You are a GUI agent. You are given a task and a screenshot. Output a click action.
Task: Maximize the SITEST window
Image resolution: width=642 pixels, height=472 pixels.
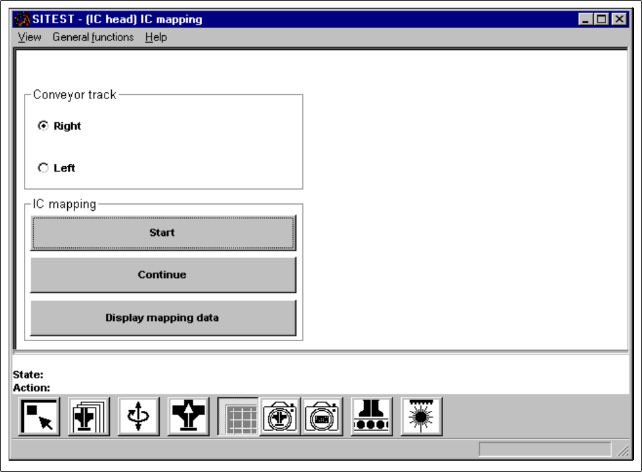coord(601,19)
